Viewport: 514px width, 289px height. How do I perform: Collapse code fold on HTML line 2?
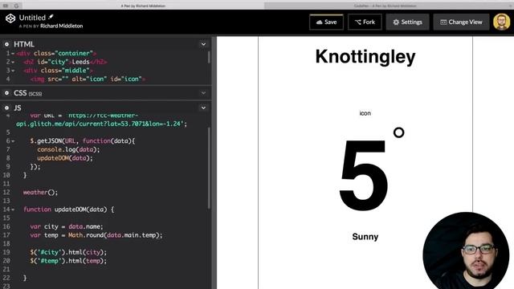tap(13, 62)
